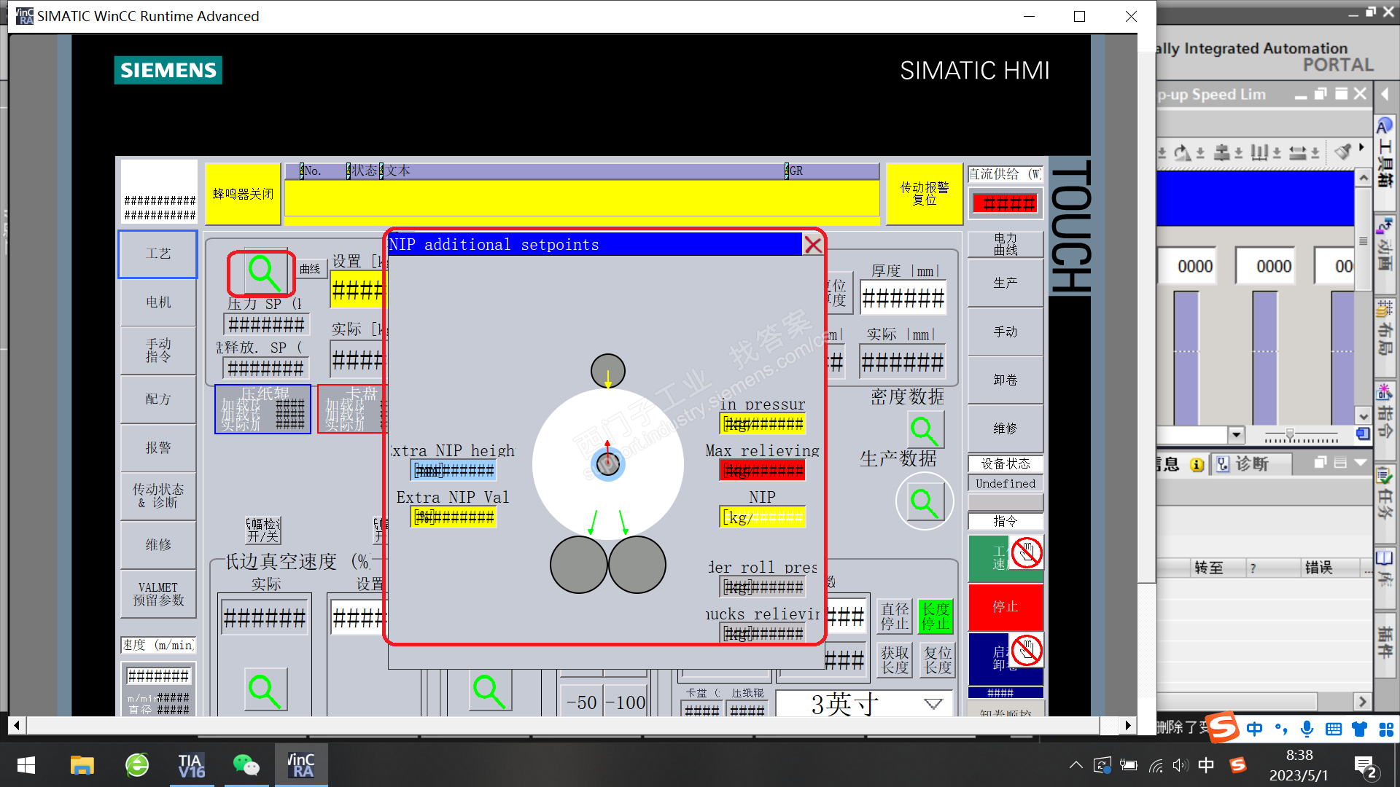
Task: Open the 密度数据 magnifier icon
Action: coord(925,430)
